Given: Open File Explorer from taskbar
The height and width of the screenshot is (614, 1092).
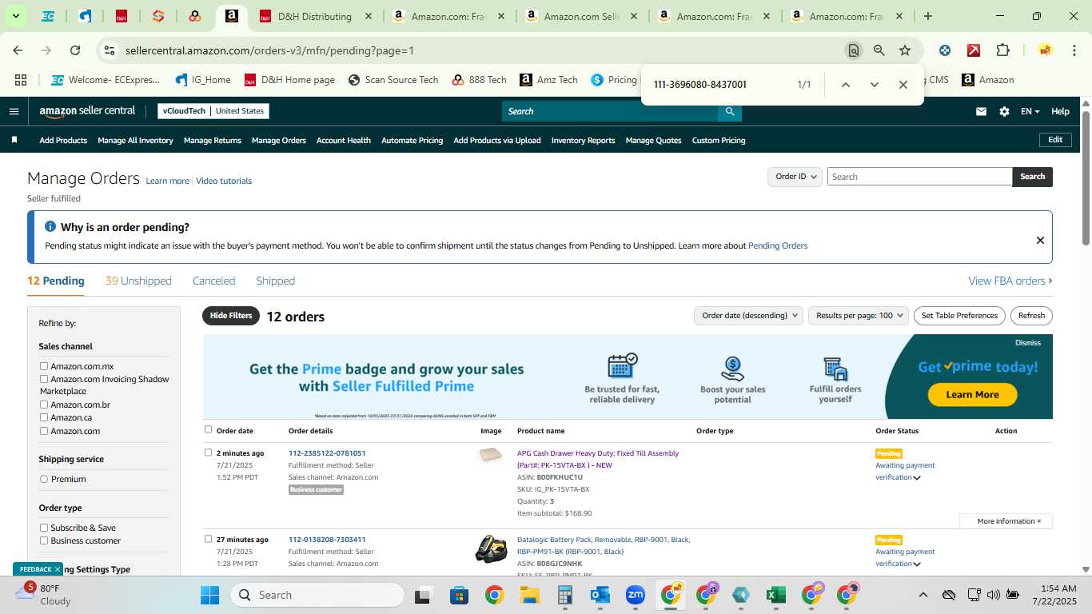Looking at the screenshot, I should [x=529, y=595].
